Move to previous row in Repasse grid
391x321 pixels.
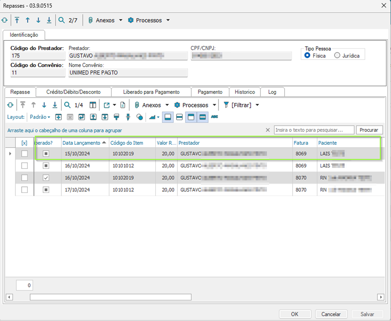coord(34,105)
